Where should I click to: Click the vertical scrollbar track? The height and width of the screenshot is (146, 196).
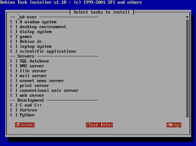pos(187,69)
